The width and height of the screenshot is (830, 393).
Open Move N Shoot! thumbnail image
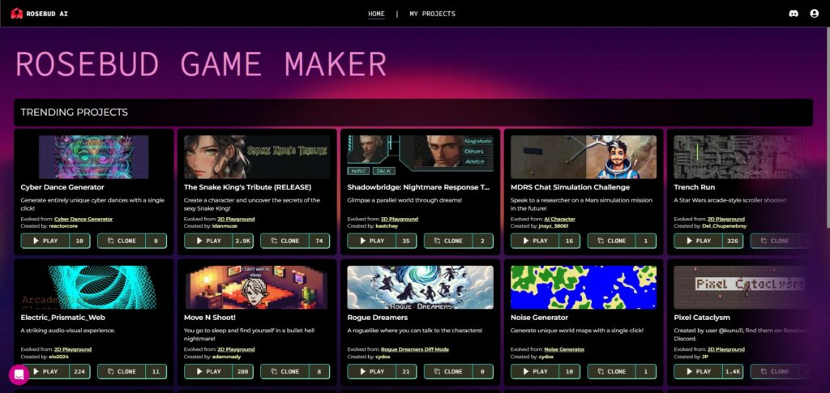[x=257, y=287]
